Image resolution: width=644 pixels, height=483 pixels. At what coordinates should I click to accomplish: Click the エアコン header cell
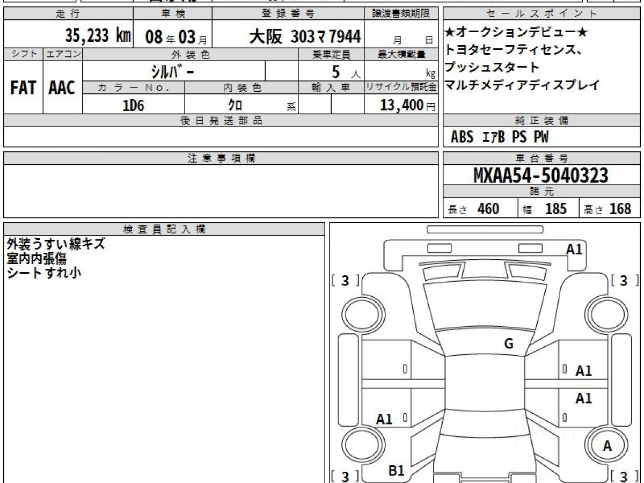tap(63, 54)
